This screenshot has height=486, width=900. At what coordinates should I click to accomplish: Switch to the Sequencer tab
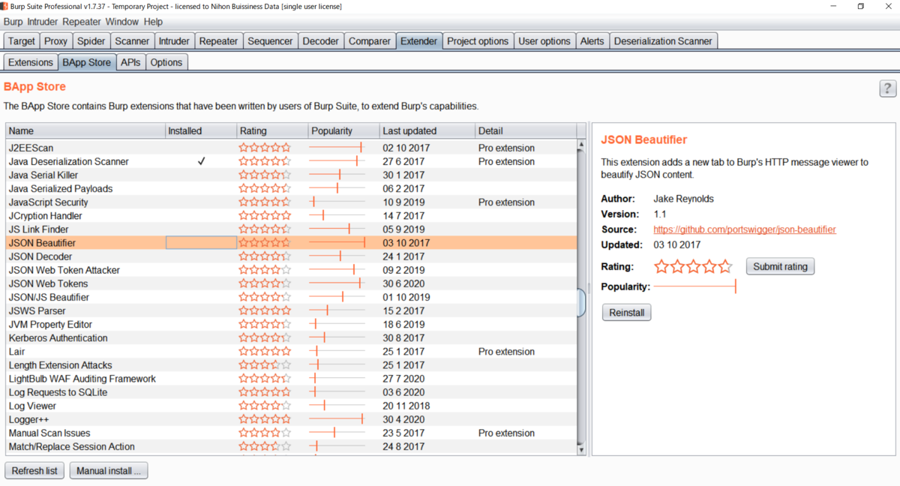270,41
